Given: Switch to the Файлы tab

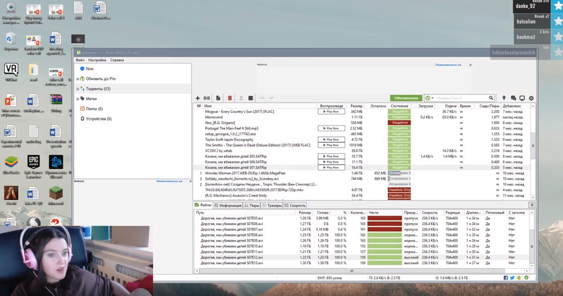Looking at the screenshot, I should click(203, 205).
